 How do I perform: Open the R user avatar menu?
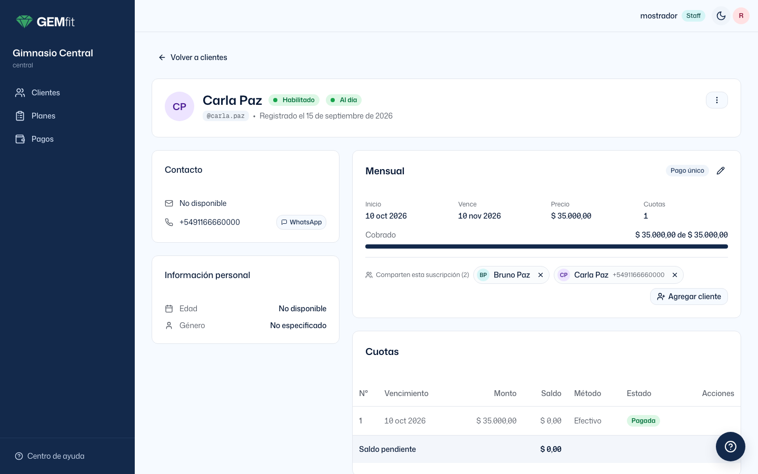point(741,16)
